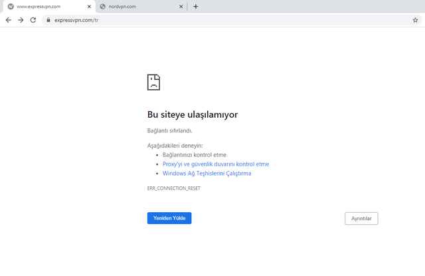Click the text Aşağıdakileri deneyin:
This screenshot has height=276, width=425.
[175, 146]
